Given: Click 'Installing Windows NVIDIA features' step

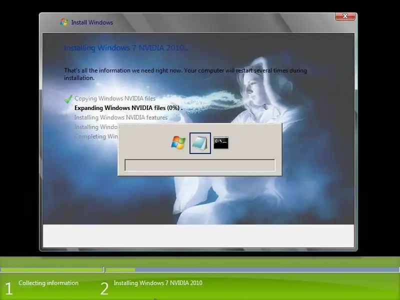Looking at the screenshot, I should (x=121, y=117).
